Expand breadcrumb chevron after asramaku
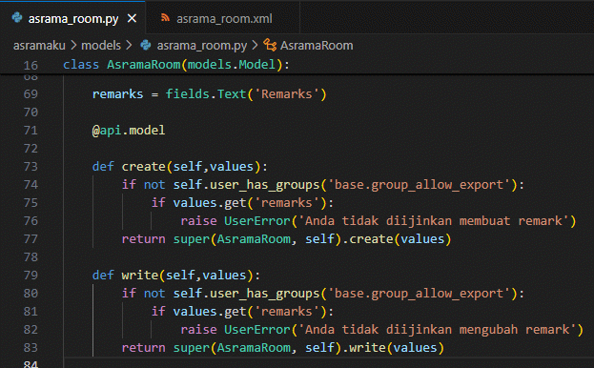The image size is (594, 368). [x=73, y=46]
